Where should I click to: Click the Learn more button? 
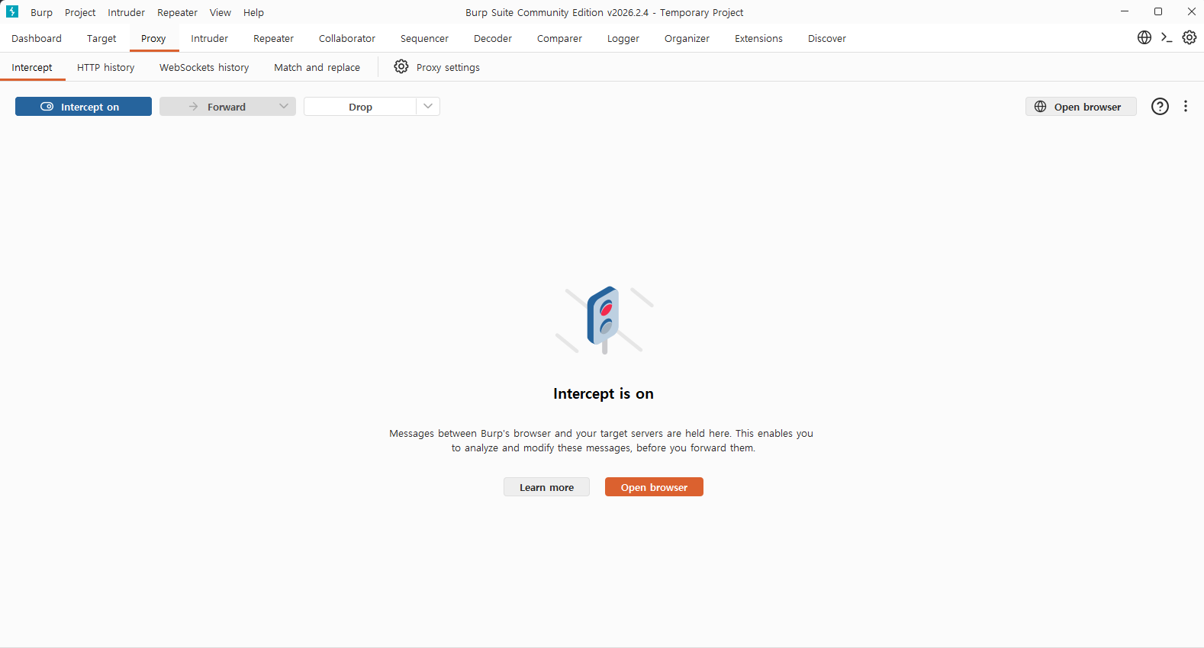pyautogui.click(x=546, y=487)
